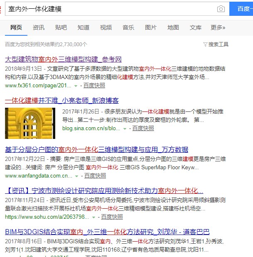Expand dropdown arrow beside www.fx361.com URL

(76, 86)
